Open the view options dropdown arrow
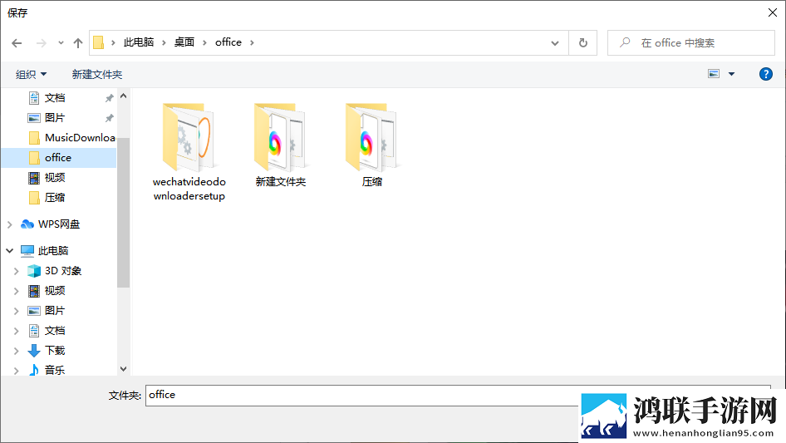The image size is (786, 443). point(731,74)
